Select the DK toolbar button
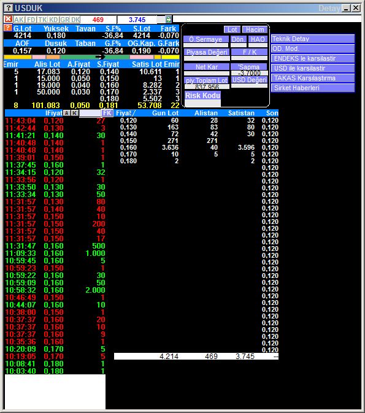This screenshot has width=365, height=413. click(75, 20)
